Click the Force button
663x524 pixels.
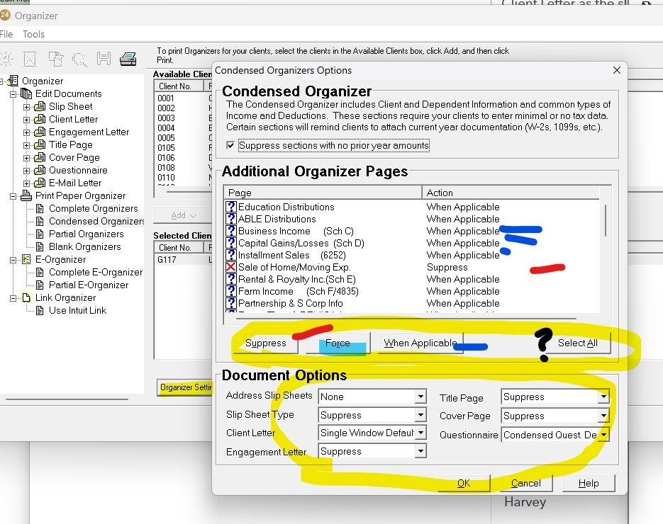336,343
